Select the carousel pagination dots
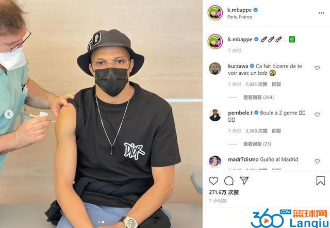 pos(101,222)
